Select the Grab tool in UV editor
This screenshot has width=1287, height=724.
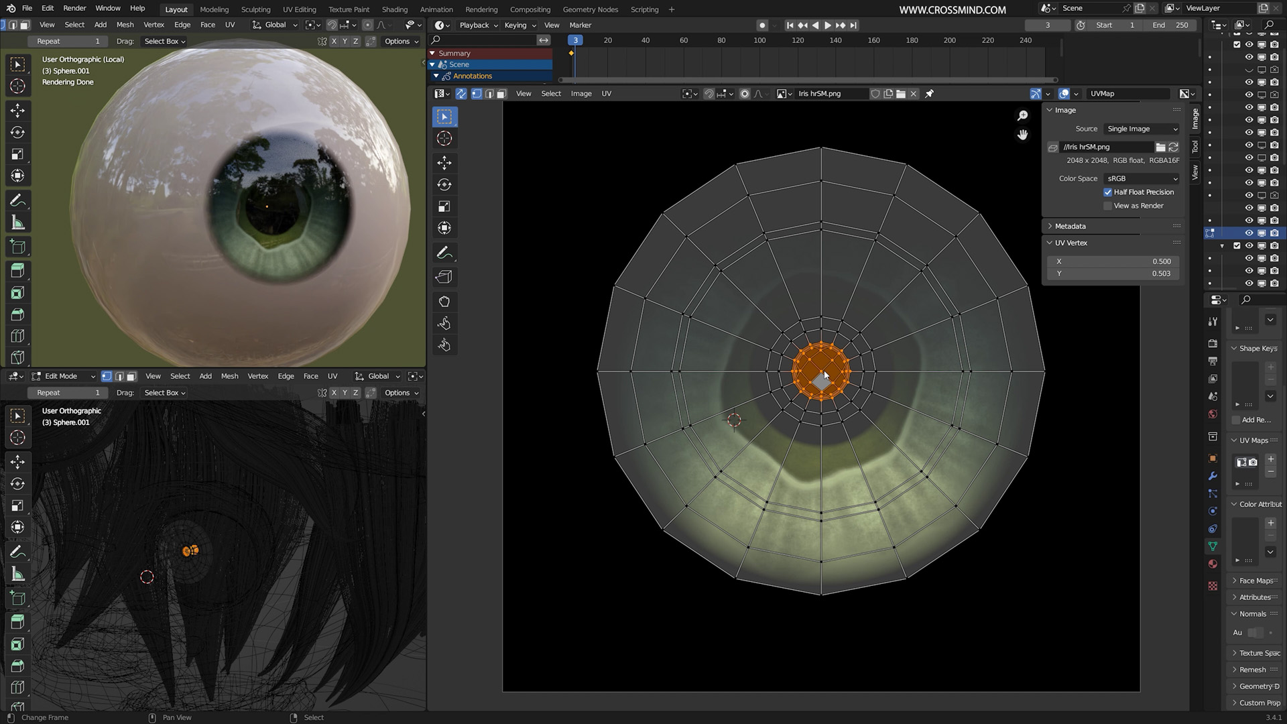tap(444, 301)
